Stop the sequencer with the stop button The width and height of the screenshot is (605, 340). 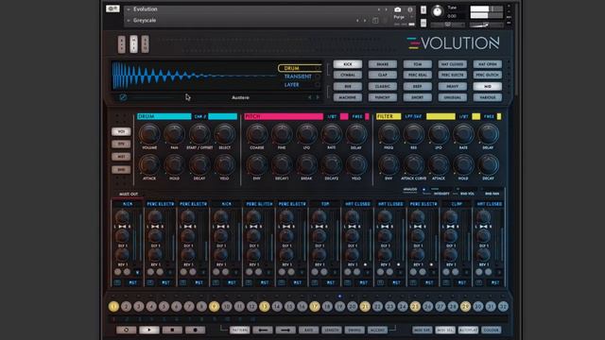172,330
